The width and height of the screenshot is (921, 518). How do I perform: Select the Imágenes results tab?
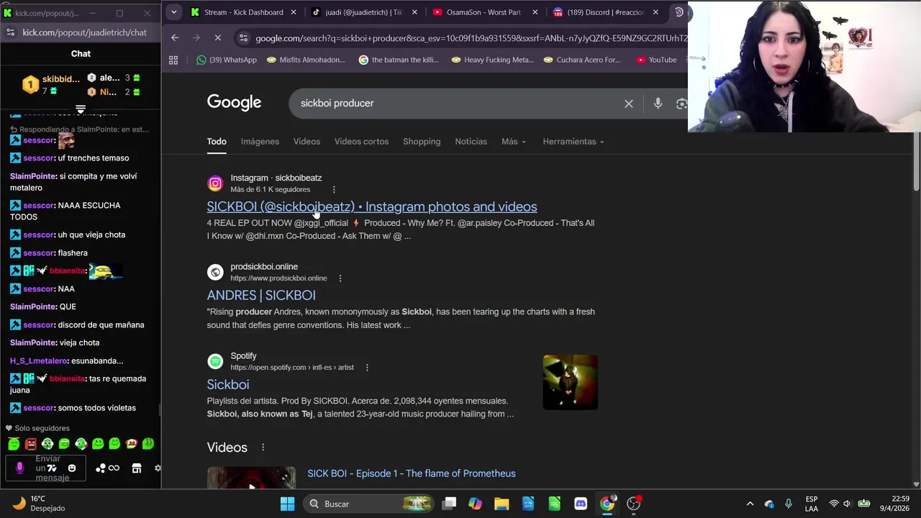point(260,142)
